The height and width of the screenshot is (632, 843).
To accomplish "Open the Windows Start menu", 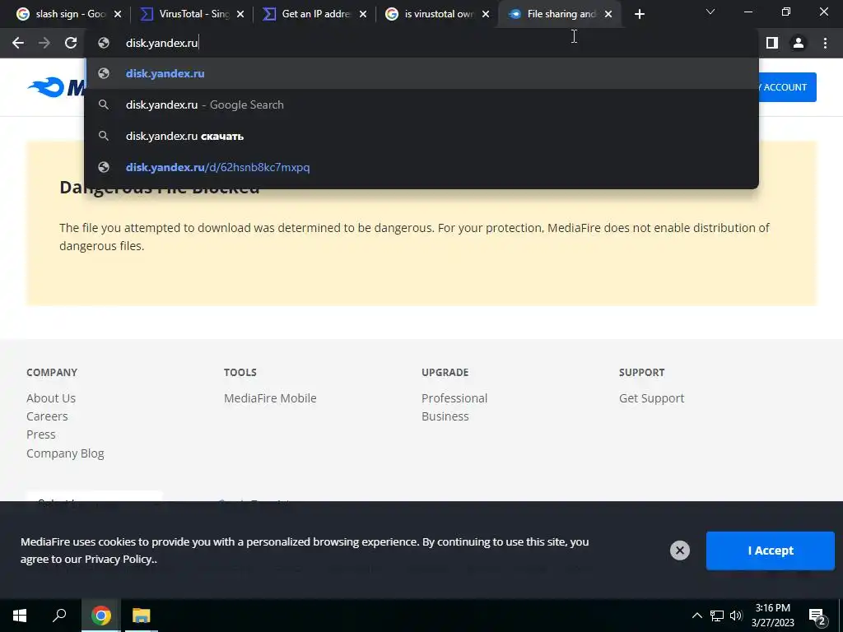I will 20,616.
